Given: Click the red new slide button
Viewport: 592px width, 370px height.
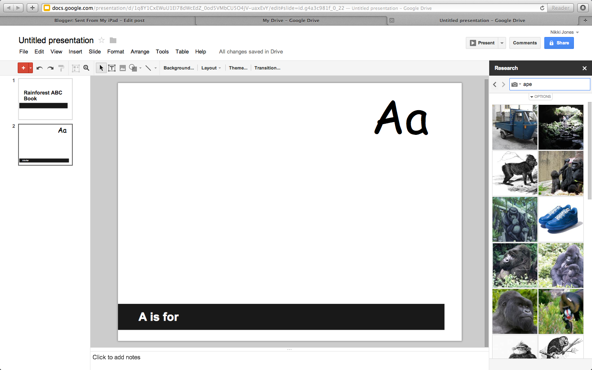Looking at the screenshot, I should point(23,68).
